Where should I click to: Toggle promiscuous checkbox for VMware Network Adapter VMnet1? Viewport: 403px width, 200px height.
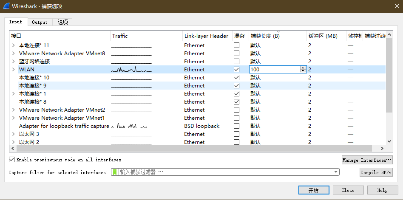click(x=236, y=118)
